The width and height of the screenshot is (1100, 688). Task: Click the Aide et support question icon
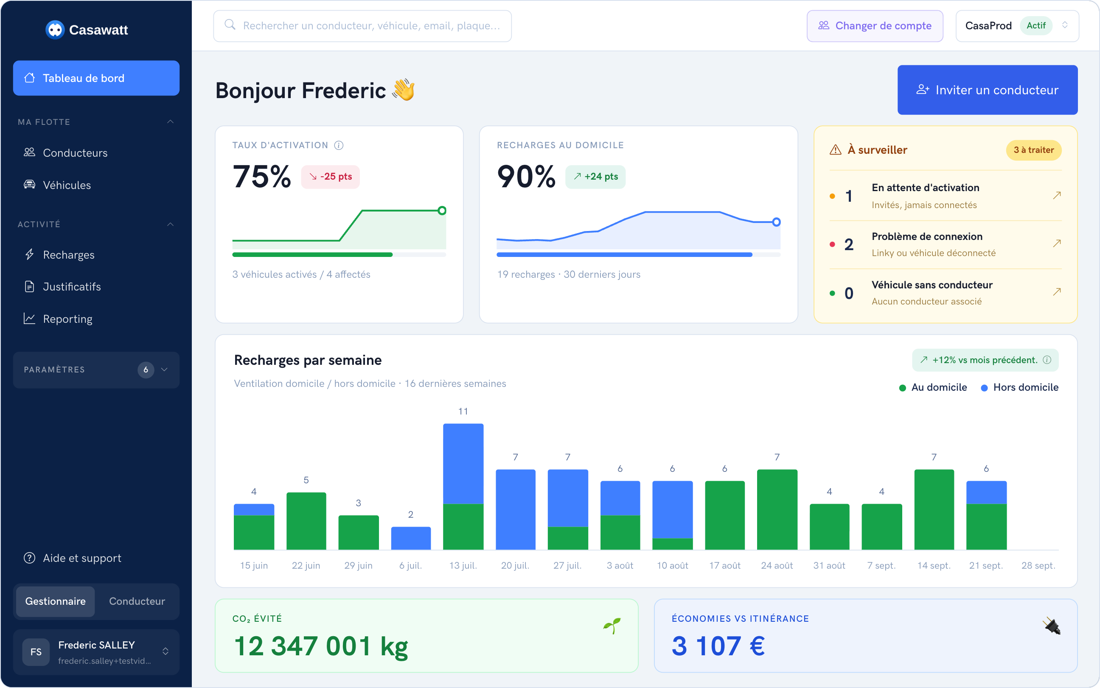tap(30, 558)
